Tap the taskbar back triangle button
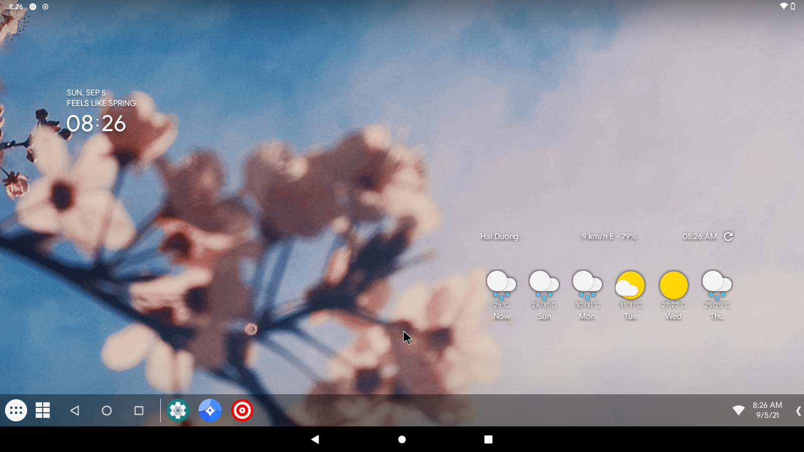The image size is (804, 452). click(75, 410)
